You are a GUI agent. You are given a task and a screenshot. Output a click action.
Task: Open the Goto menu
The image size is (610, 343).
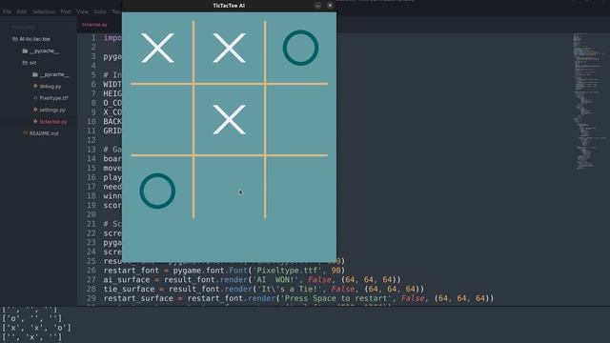pyautogui.click(x=100, y=11)
